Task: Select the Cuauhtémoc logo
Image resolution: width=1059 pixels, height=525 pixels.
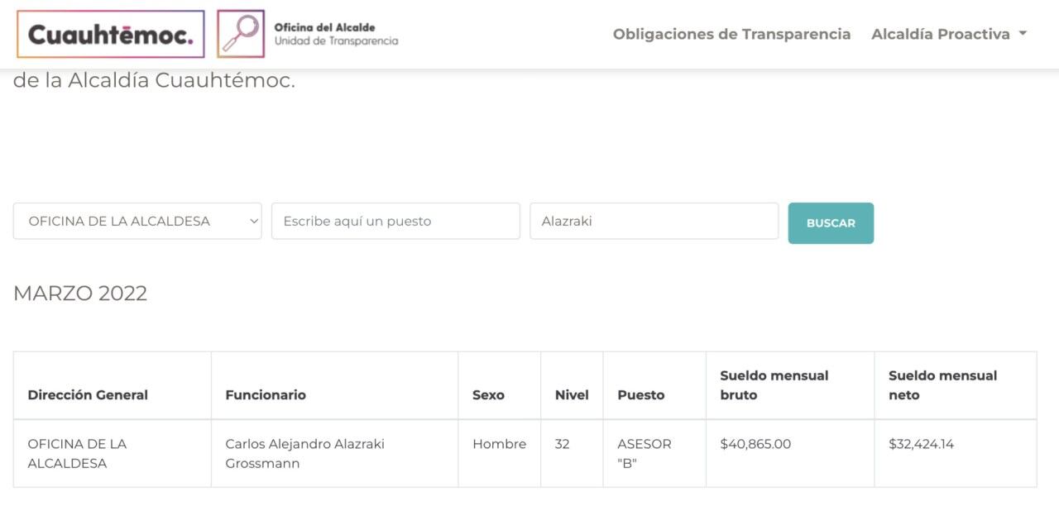Action: click(x=110, y=34)
